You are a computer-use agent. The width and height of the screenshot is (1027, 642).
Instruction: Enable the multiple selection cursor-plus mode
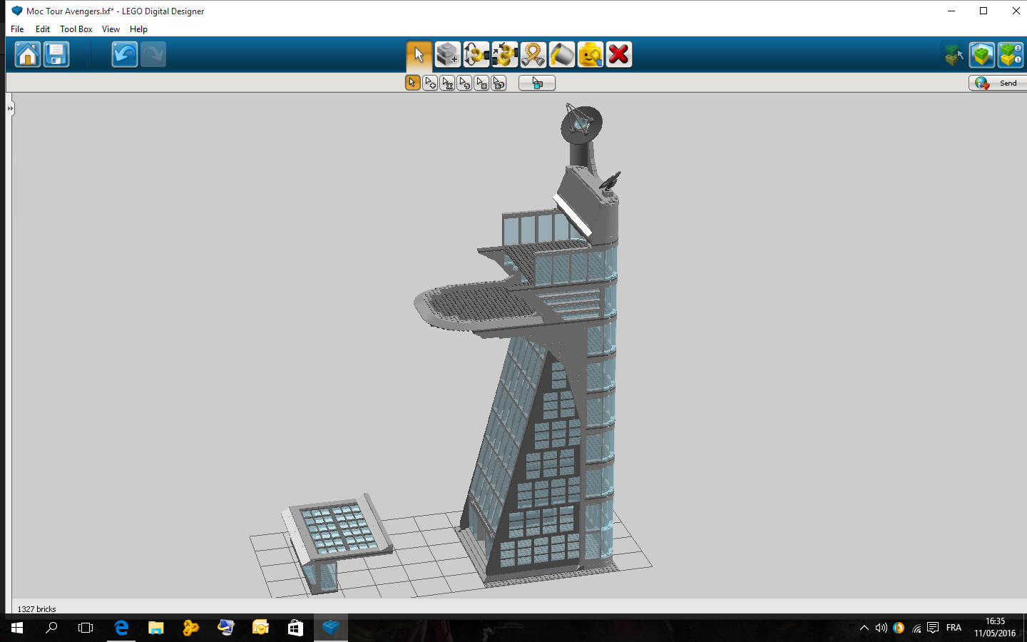pyautogui.click(x=430, y=83)
